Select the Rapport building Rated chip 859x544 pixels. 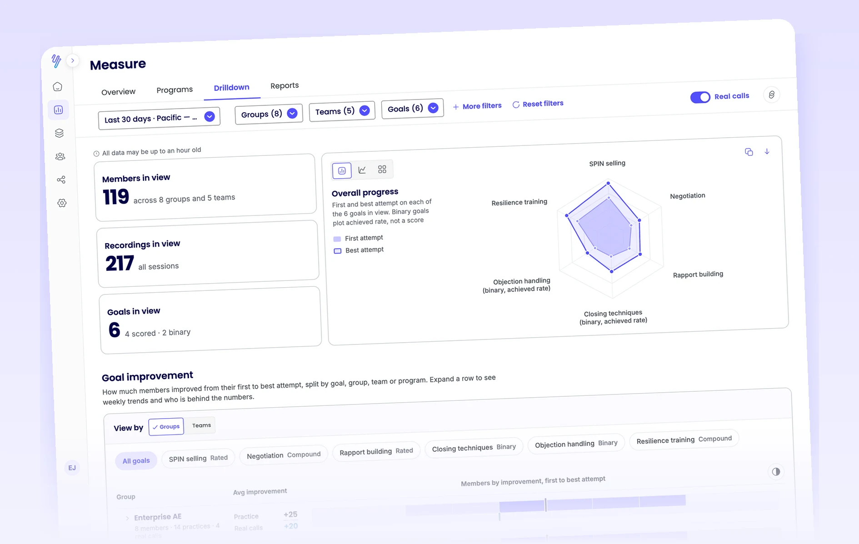pyautogui.click(x=376, y=451)
